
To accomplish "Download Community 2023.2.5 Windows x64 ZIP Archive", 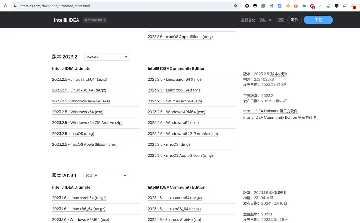I will pos(183,134).
